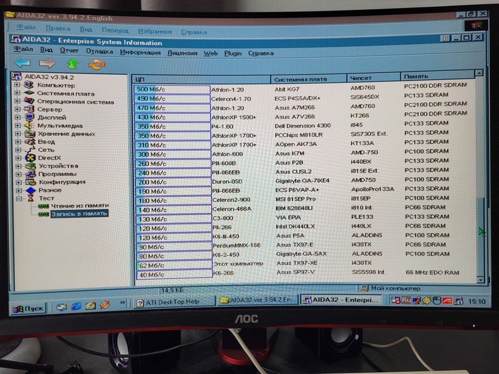
Task: Switch to AIDA32.ver.3.94.2 folder taskbar button
Action: [x=258, y=300]
